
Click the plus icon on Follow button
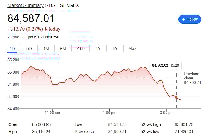click(x=183, y=19)
